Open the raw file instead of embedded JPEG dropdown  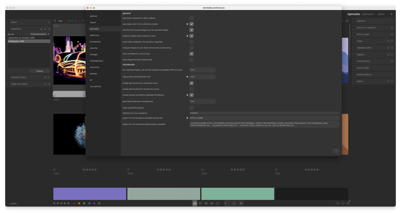(203, 70)
